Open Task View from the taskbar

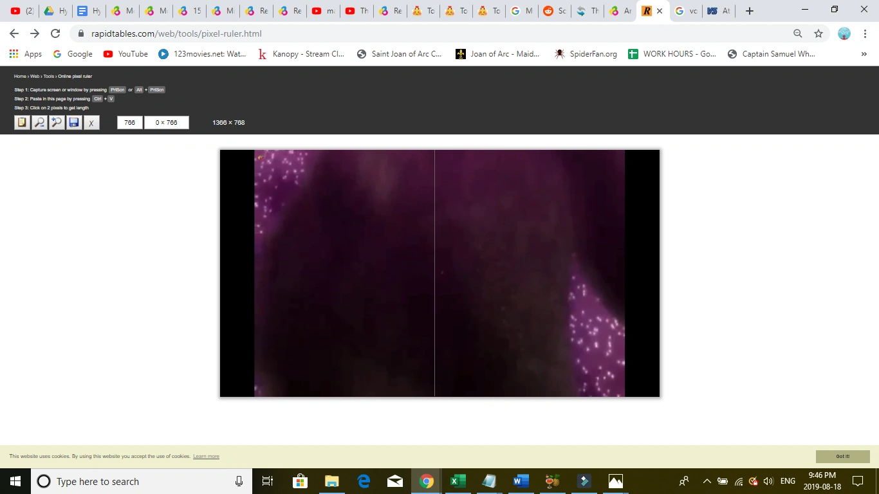tap(268, 481)
